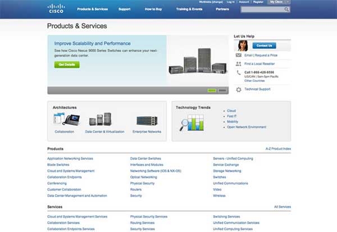337x232 pixels.
Task: Open the Training & Events menu
Action: coord(189,9)
